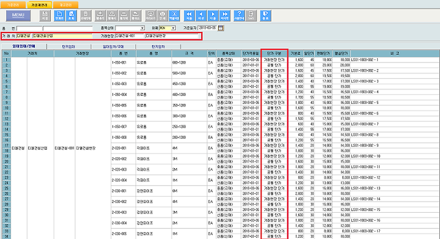Click the No column header

click(x=7, y=53)
